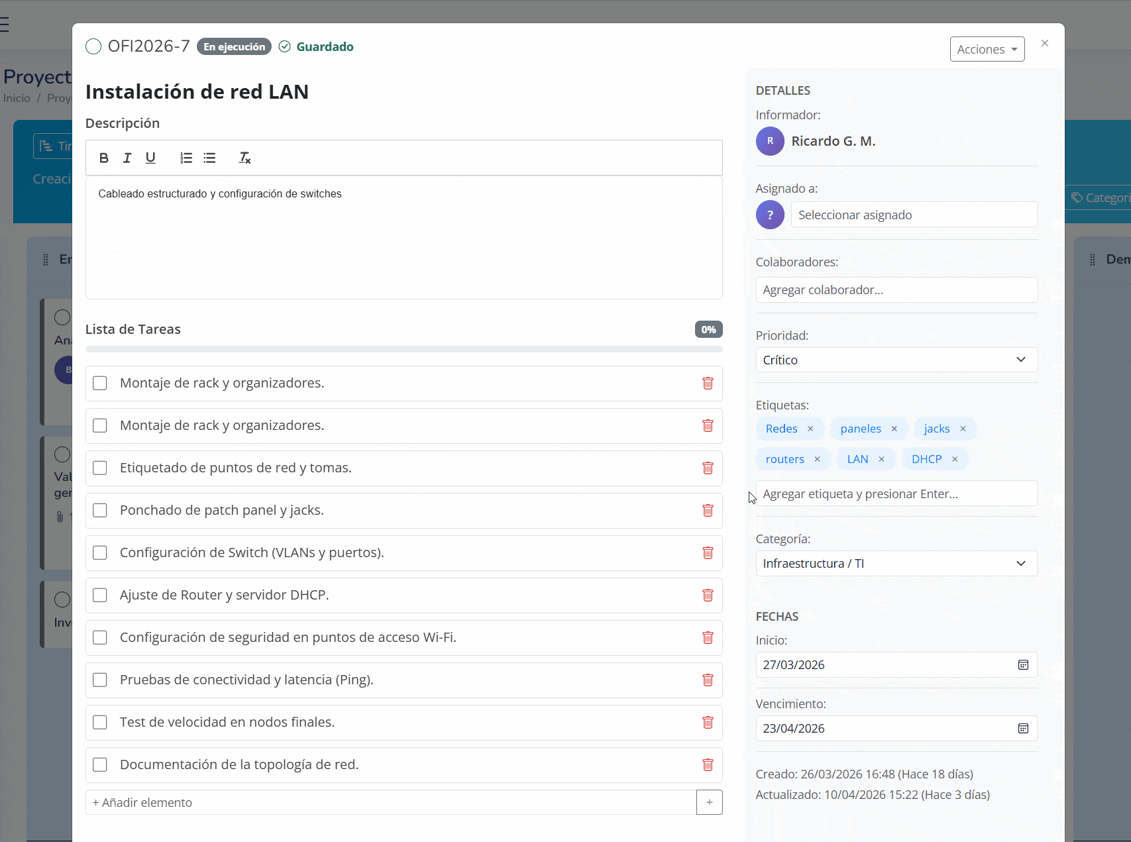1131x842 pixels.
Task: Remove the 'routers' tag
Action: (817, 459)
